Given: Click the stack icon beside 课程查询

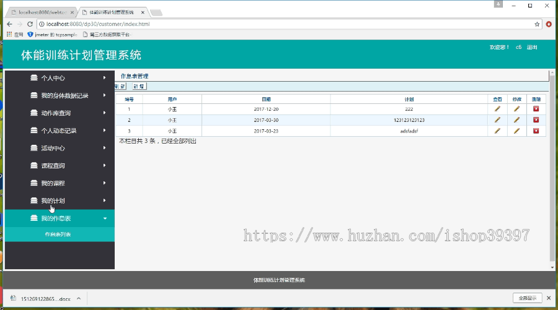Looking at the screenshot, I should (34, 165).
